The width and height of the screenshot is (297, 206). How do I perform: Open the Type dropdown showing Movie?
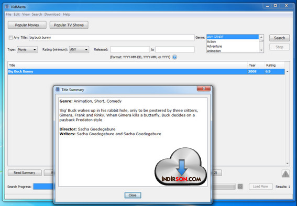(27, 50)
